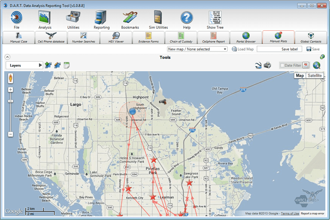Image resolution: width=330 pixels, height=220 pixels.
Task: Open the Terms of Use link
Action: pos(290,214)
